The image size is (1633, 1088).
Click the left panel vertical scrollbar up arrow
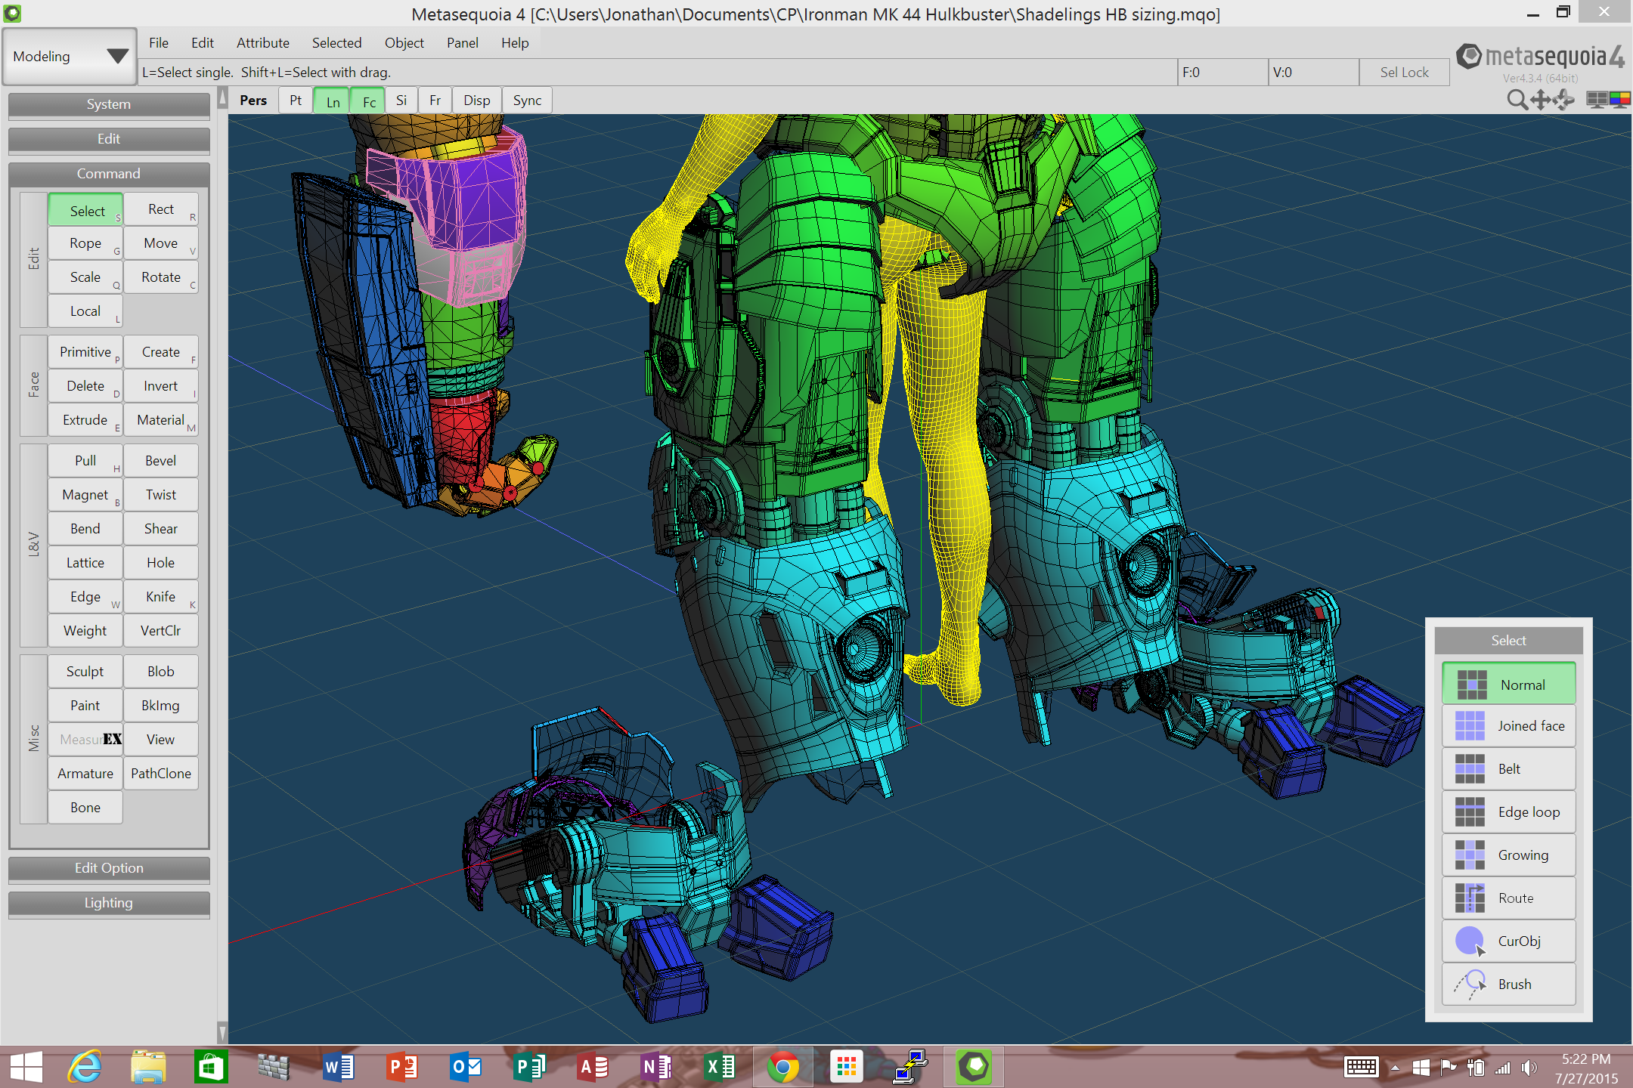coord(222,97)
